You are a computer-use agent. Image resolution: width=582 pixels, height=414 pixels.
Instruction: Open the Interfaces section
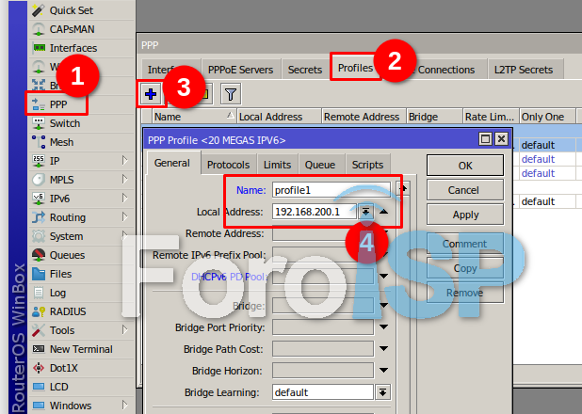point(73,48)
